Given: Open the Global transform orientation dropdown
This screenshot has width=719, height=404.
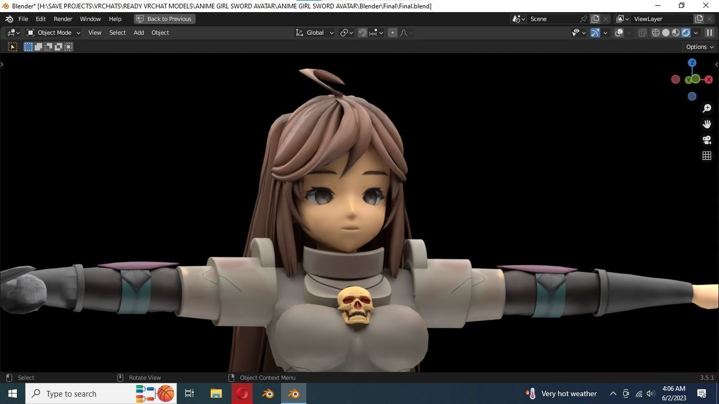Looking at the screenshot, I should tap(316, 33).
